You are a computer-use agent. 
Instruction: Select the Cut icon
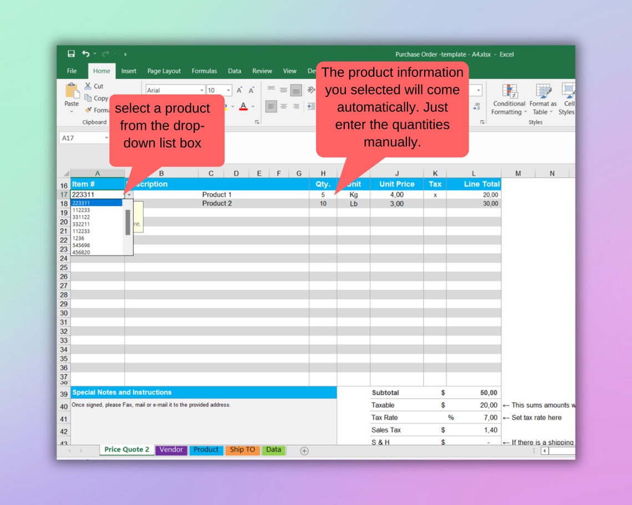89,86
